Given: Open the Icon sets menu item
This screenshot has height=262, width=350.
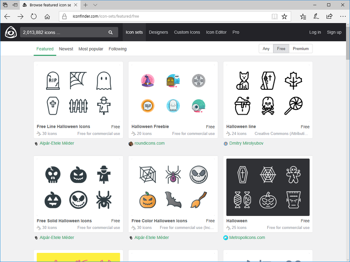Looking at the screenshot, I should [x=134, y=32].
